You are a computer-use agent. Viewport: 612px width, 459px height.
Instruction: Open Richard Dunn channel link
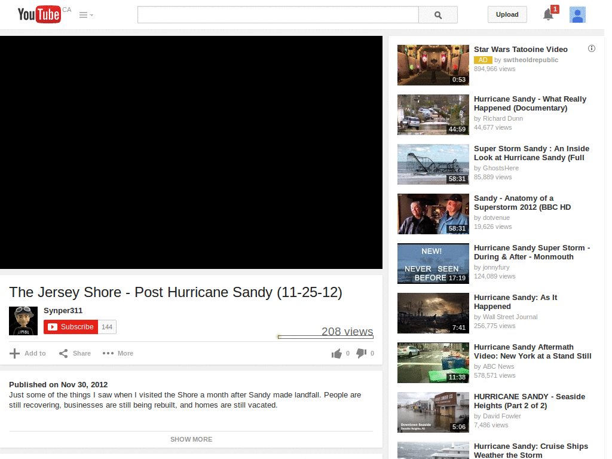click(503, 118)
